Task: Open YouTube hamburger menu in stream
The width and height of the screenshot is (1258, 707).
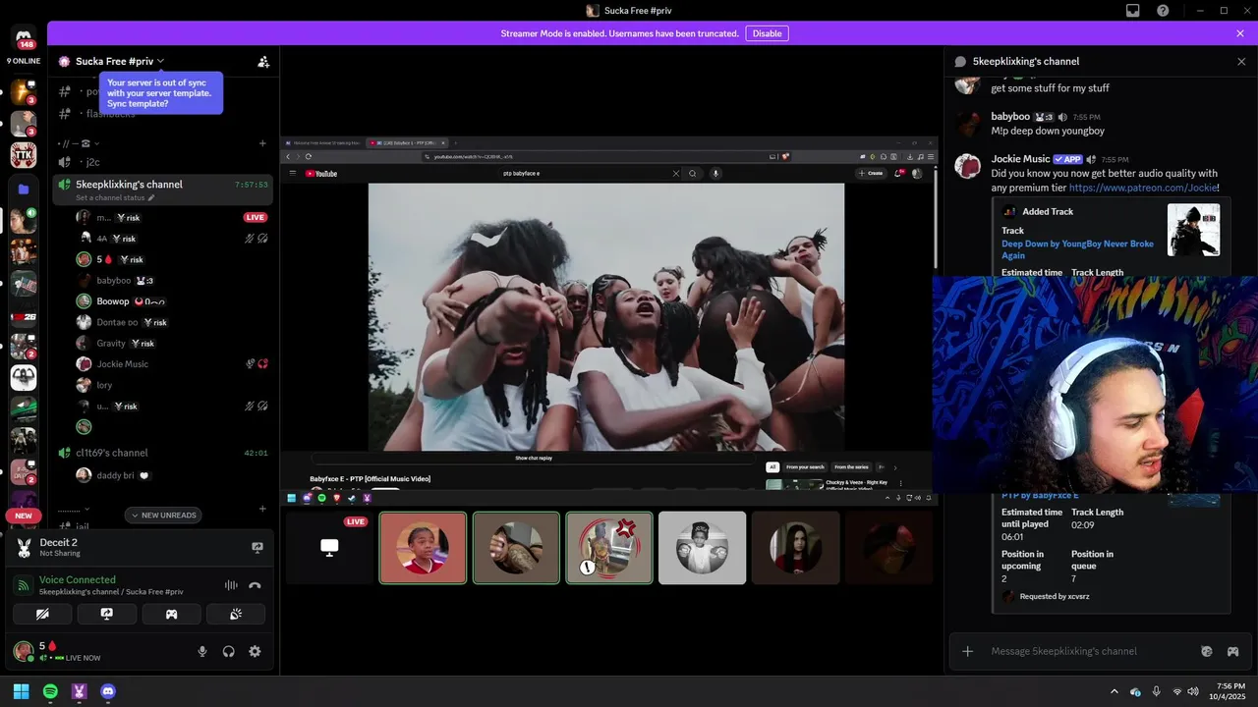Action: pyautogui.click(x=292, y=174)
